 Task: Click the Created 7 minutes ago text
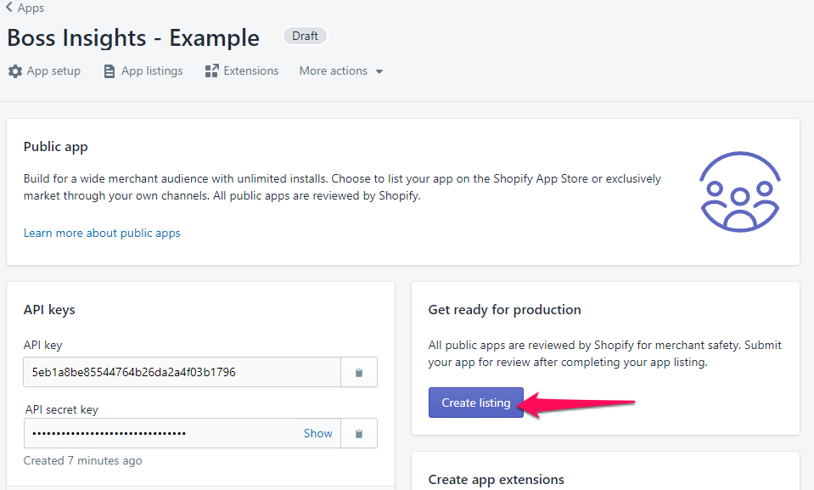pyautogui.click(x=82, y=461)
